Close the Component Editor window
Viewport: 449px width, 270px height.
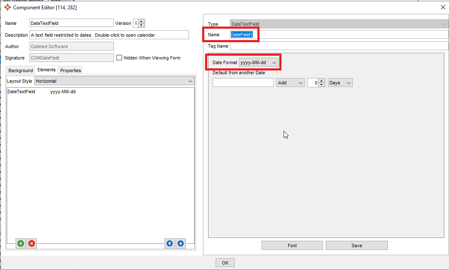coord(443,7)
